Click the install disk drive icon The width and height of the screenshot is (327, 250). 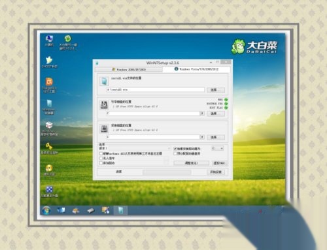coord(104,129)
